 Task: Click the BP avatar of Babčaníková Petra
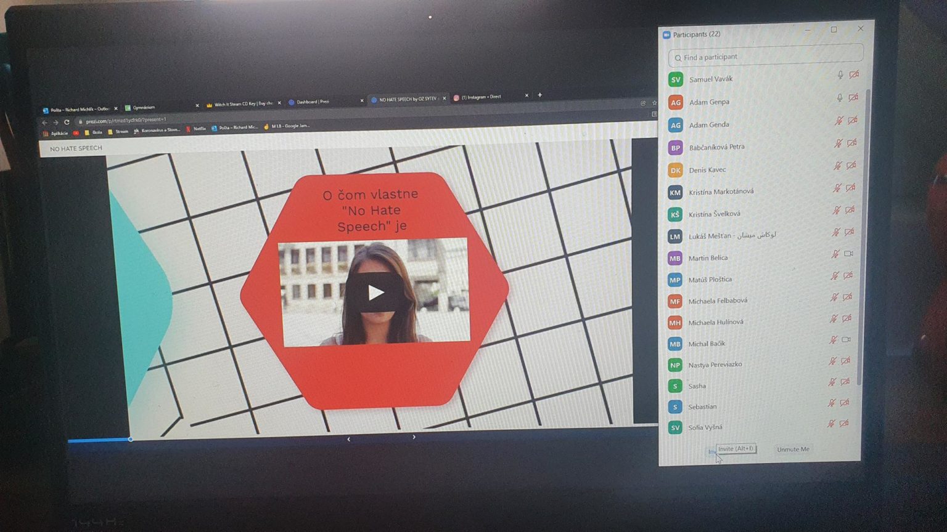point(676,148)
